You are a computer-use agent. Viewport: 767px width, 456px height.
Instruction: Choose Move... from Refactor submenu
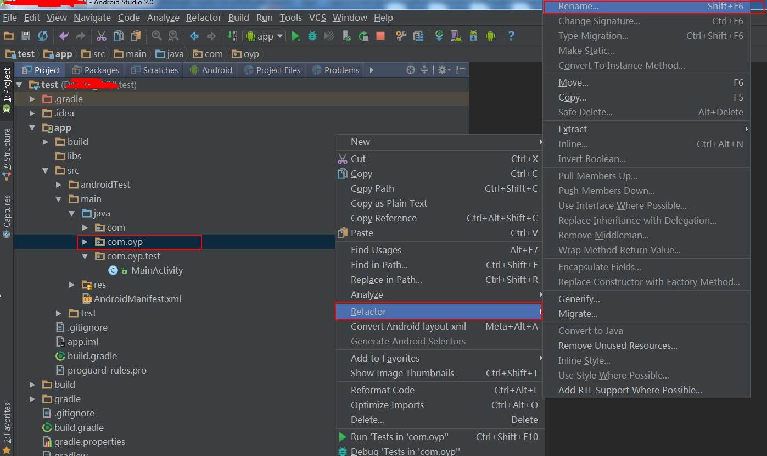646,82
